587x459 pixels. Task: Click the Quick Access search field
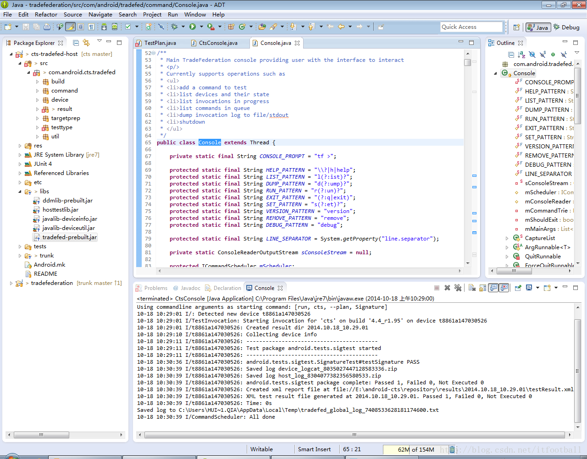click(471, 27)
